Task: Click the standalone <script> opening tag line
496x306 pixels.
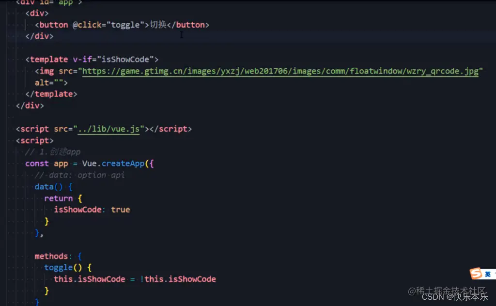Action: tap(35, 140)
